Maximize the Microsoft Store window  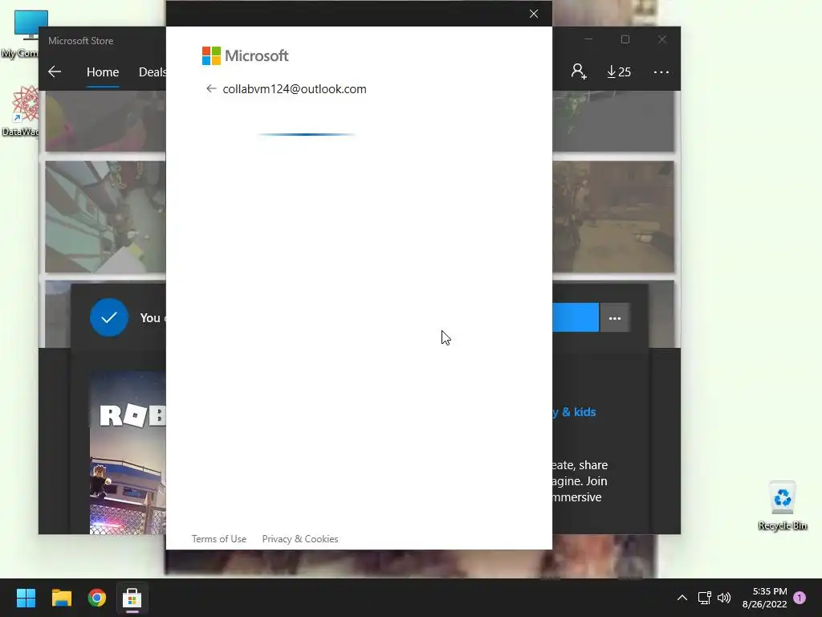625,39
